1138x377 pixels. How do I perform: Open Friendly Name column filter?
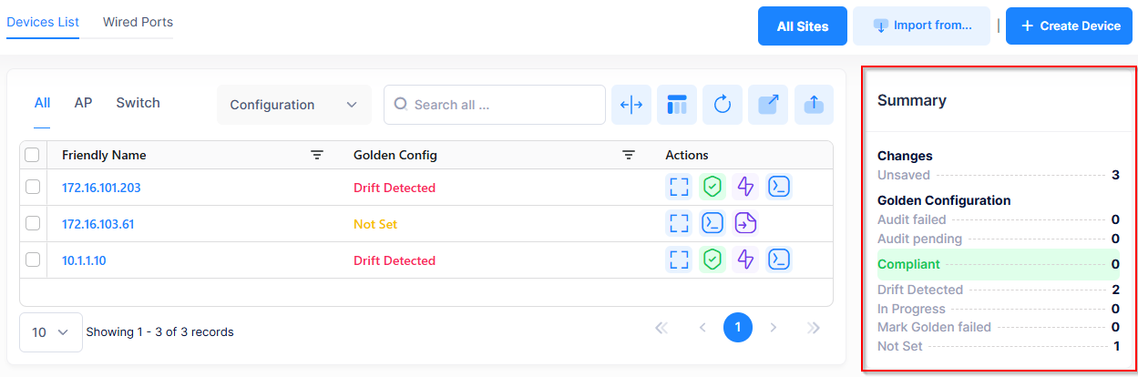[x=317, y=156]
